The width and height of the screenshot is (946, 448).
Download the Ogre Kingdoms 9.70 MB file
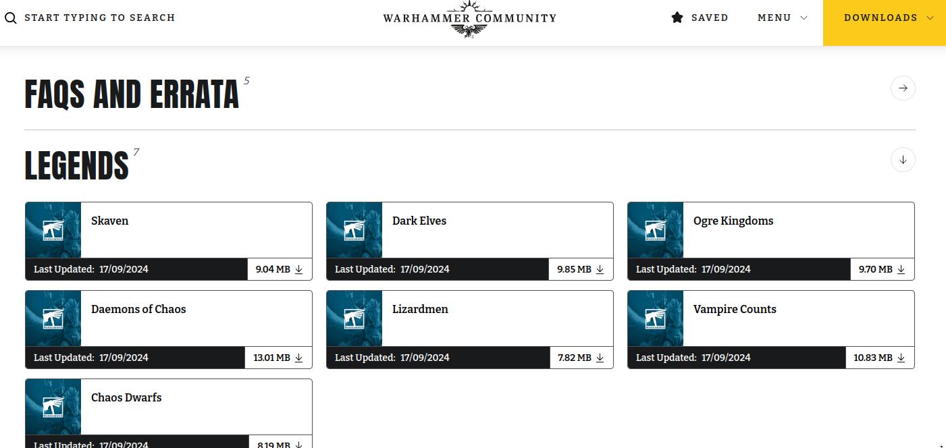click(x=882, y=269)
